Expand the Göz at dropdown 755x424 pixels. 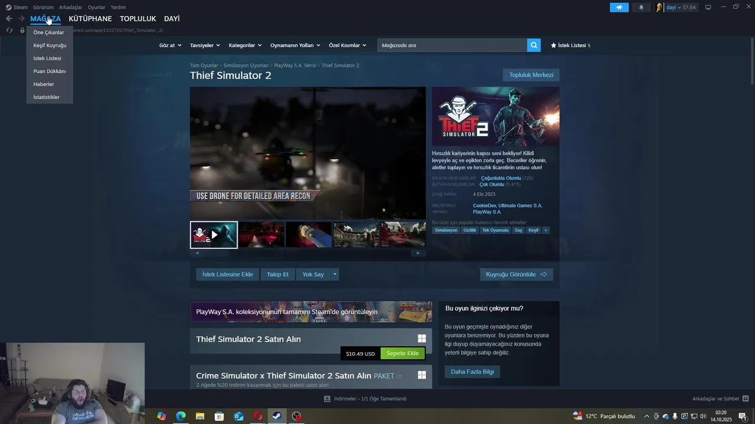[169, 45]
